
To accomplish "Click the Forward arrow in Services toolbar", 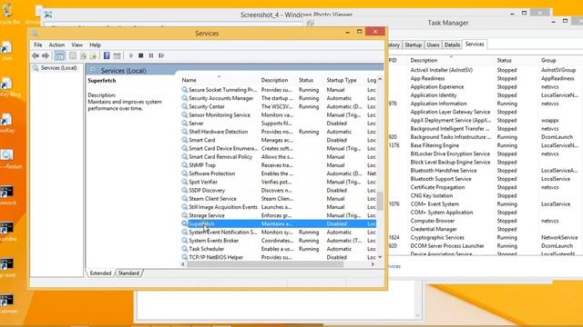I will pos(46,55).
